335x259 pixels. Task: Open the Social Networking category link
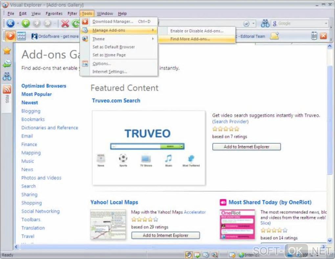tap(41, 211)
